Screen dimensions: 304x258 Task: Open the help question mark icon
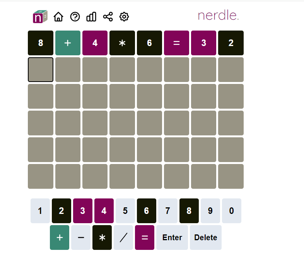(x=75, y=17)
